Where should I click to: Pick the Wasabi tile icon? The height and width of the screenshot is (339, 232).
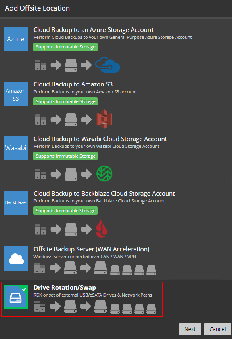tap(16, 148)
